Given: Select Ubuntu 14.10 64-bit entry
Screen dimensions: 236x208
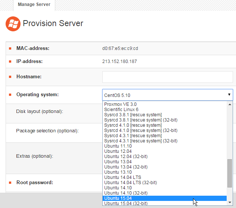Looking at the screenshot, I should [x=165, y=188].
